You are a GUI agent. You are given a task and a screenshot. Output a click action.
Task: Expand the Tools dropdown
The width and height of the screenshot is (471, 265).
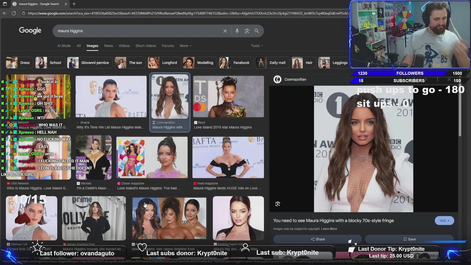[257, 46]
